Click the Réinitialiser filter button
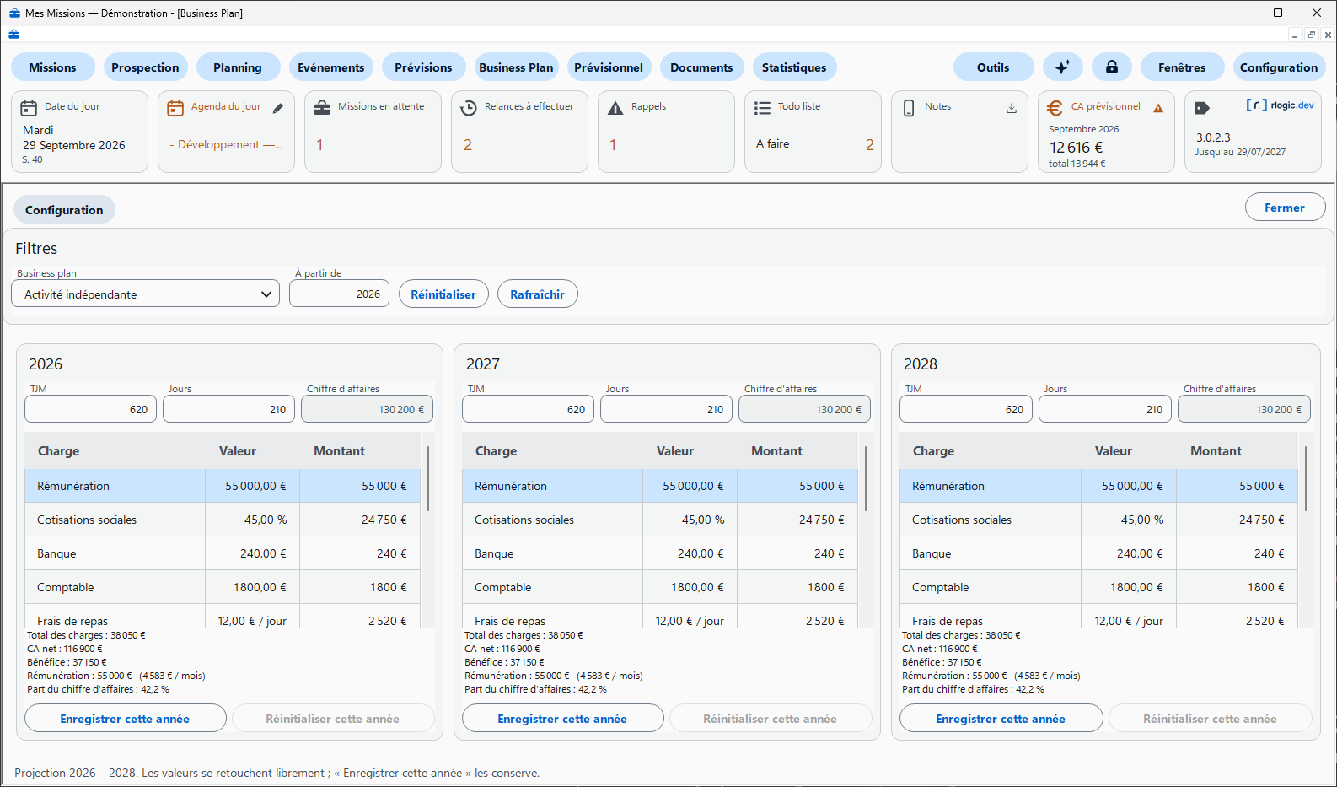Image resolution: width=1337 pixels, height=787 pixels. (443, 294)
